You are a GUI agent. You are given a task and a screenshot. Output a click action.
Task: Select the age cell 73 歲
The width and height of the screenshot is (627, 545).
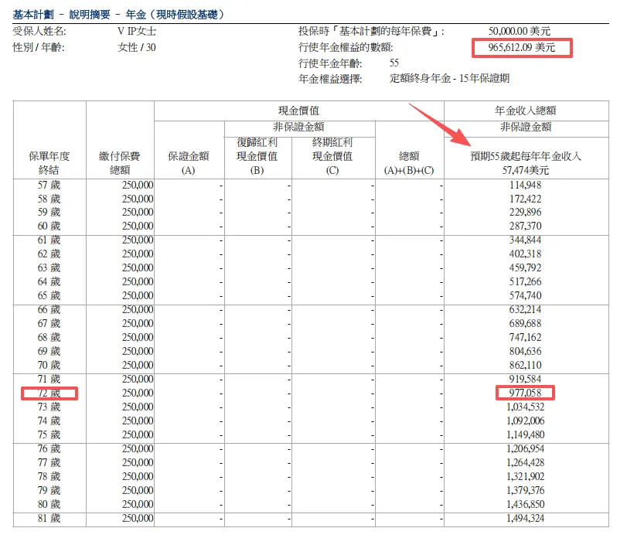(49, 407)
